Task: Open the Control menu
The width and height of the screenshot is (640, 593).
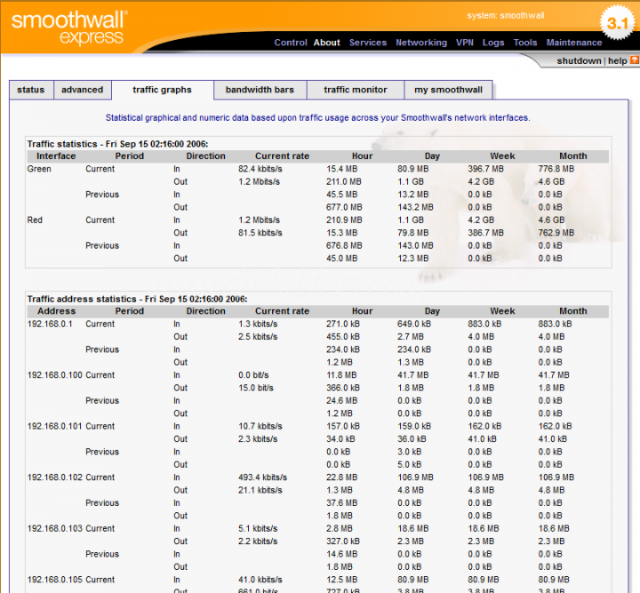Action: tap(291, 43)
